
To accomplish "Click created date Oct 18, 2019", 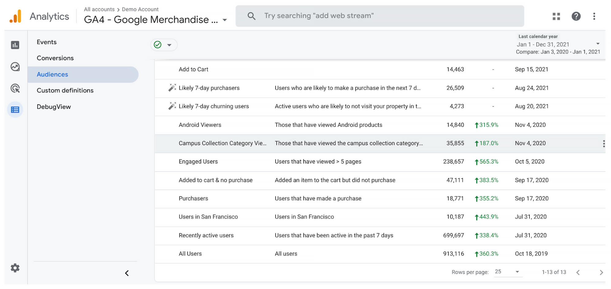I will point(531,254).
